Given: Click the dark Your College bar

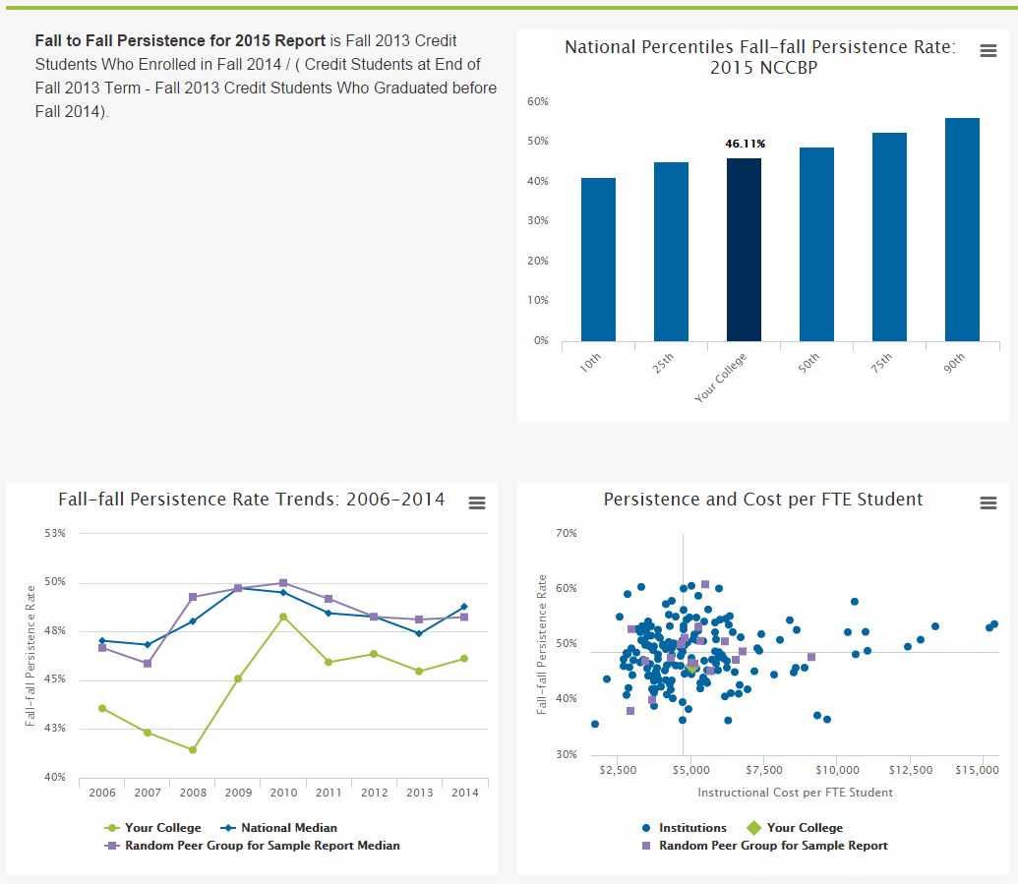Looking at the screenshot, I should pyautogui.click(x=744, y=250).
